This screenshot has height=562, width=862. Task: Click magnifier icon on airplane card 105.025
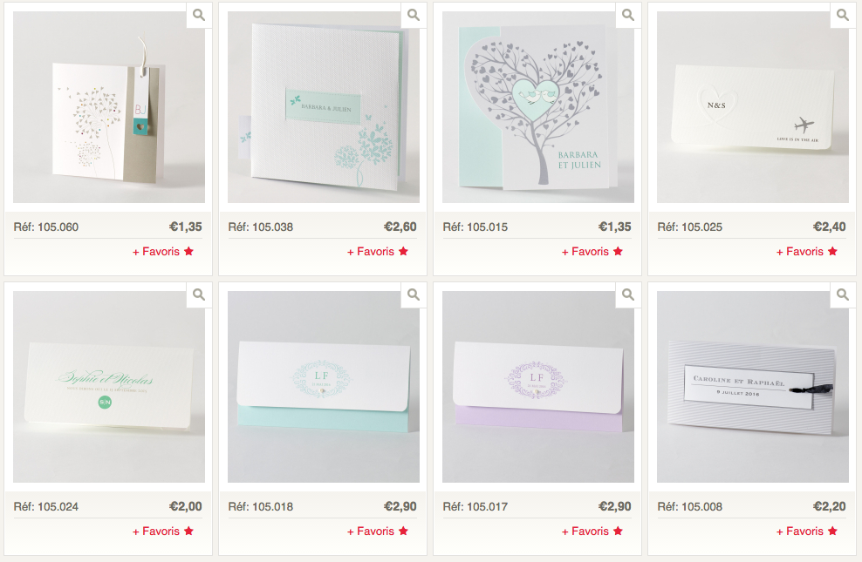(x=843, y=16)
